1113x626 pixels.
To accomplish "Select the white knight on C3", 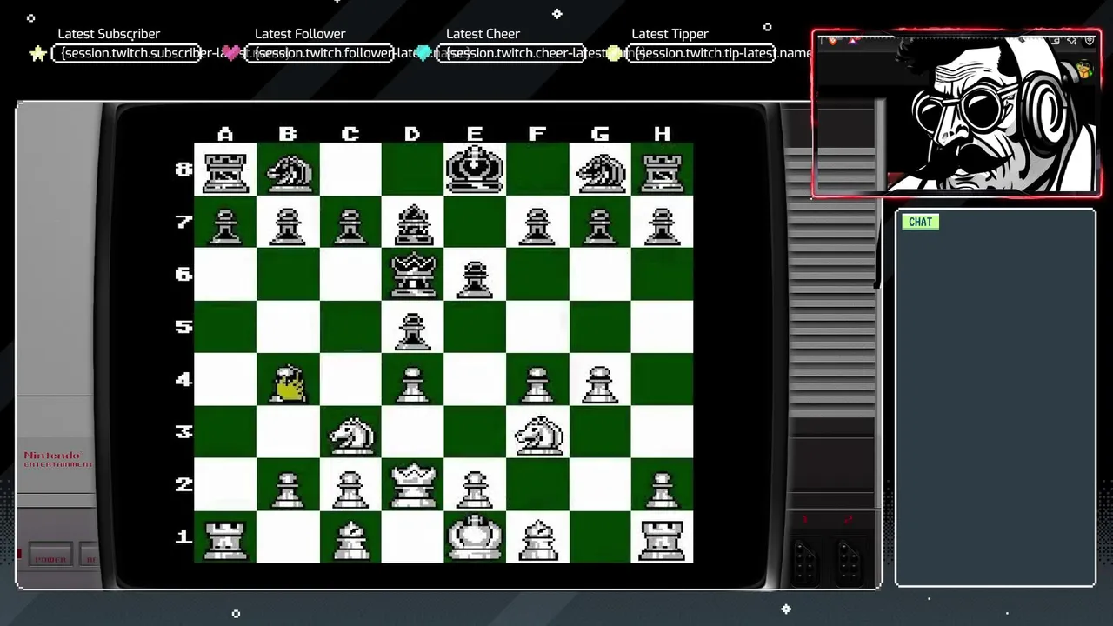I will [351, 435].
